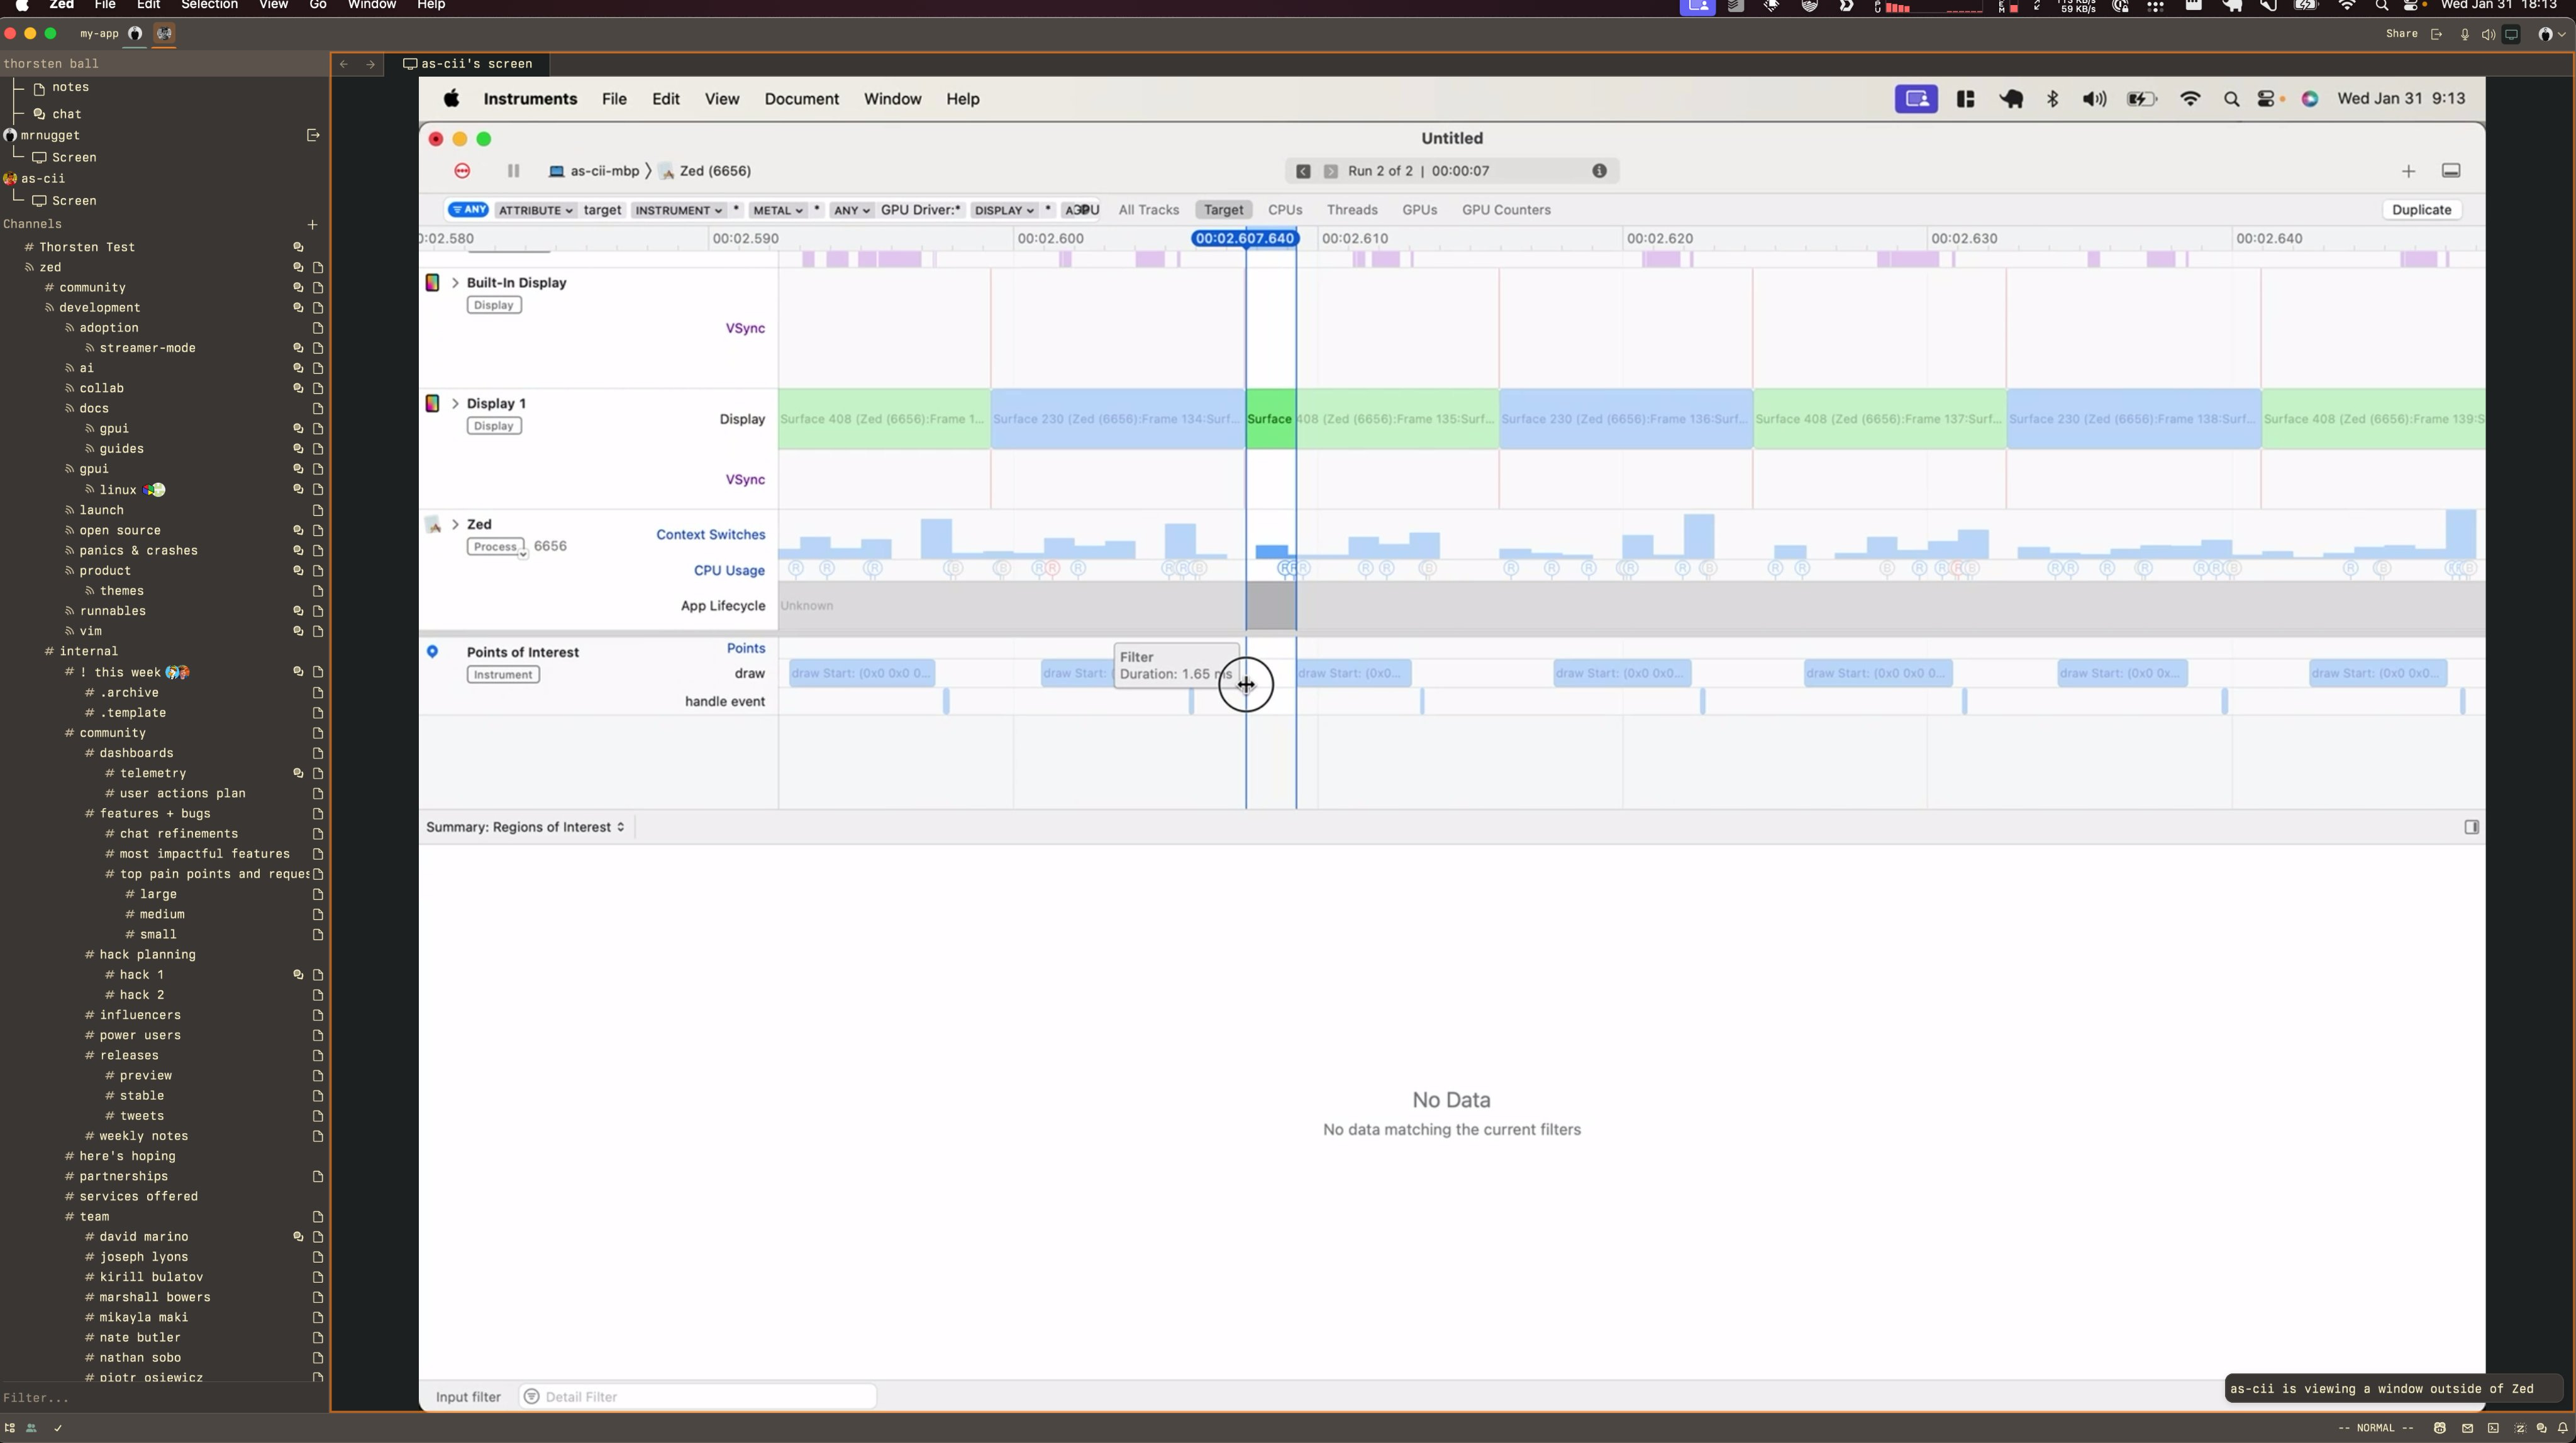
Task: Toggle the detail pane icon beside the plus
Action: tap(2451, 171)
